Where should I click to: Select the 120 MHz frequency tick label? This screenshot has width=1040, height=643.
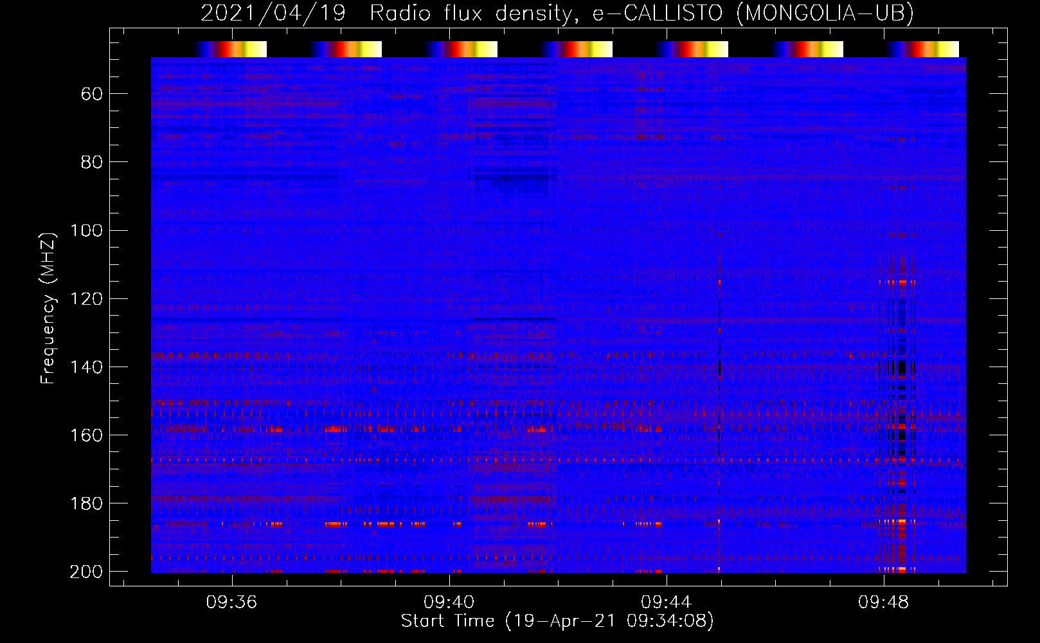86,299
